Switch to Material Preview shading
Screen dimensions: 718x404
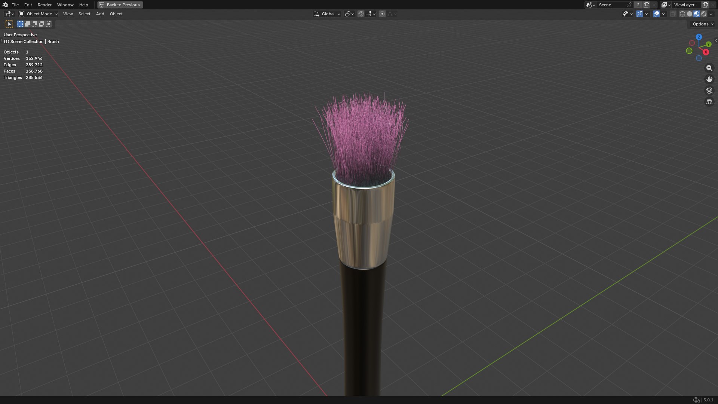[697, 14]
